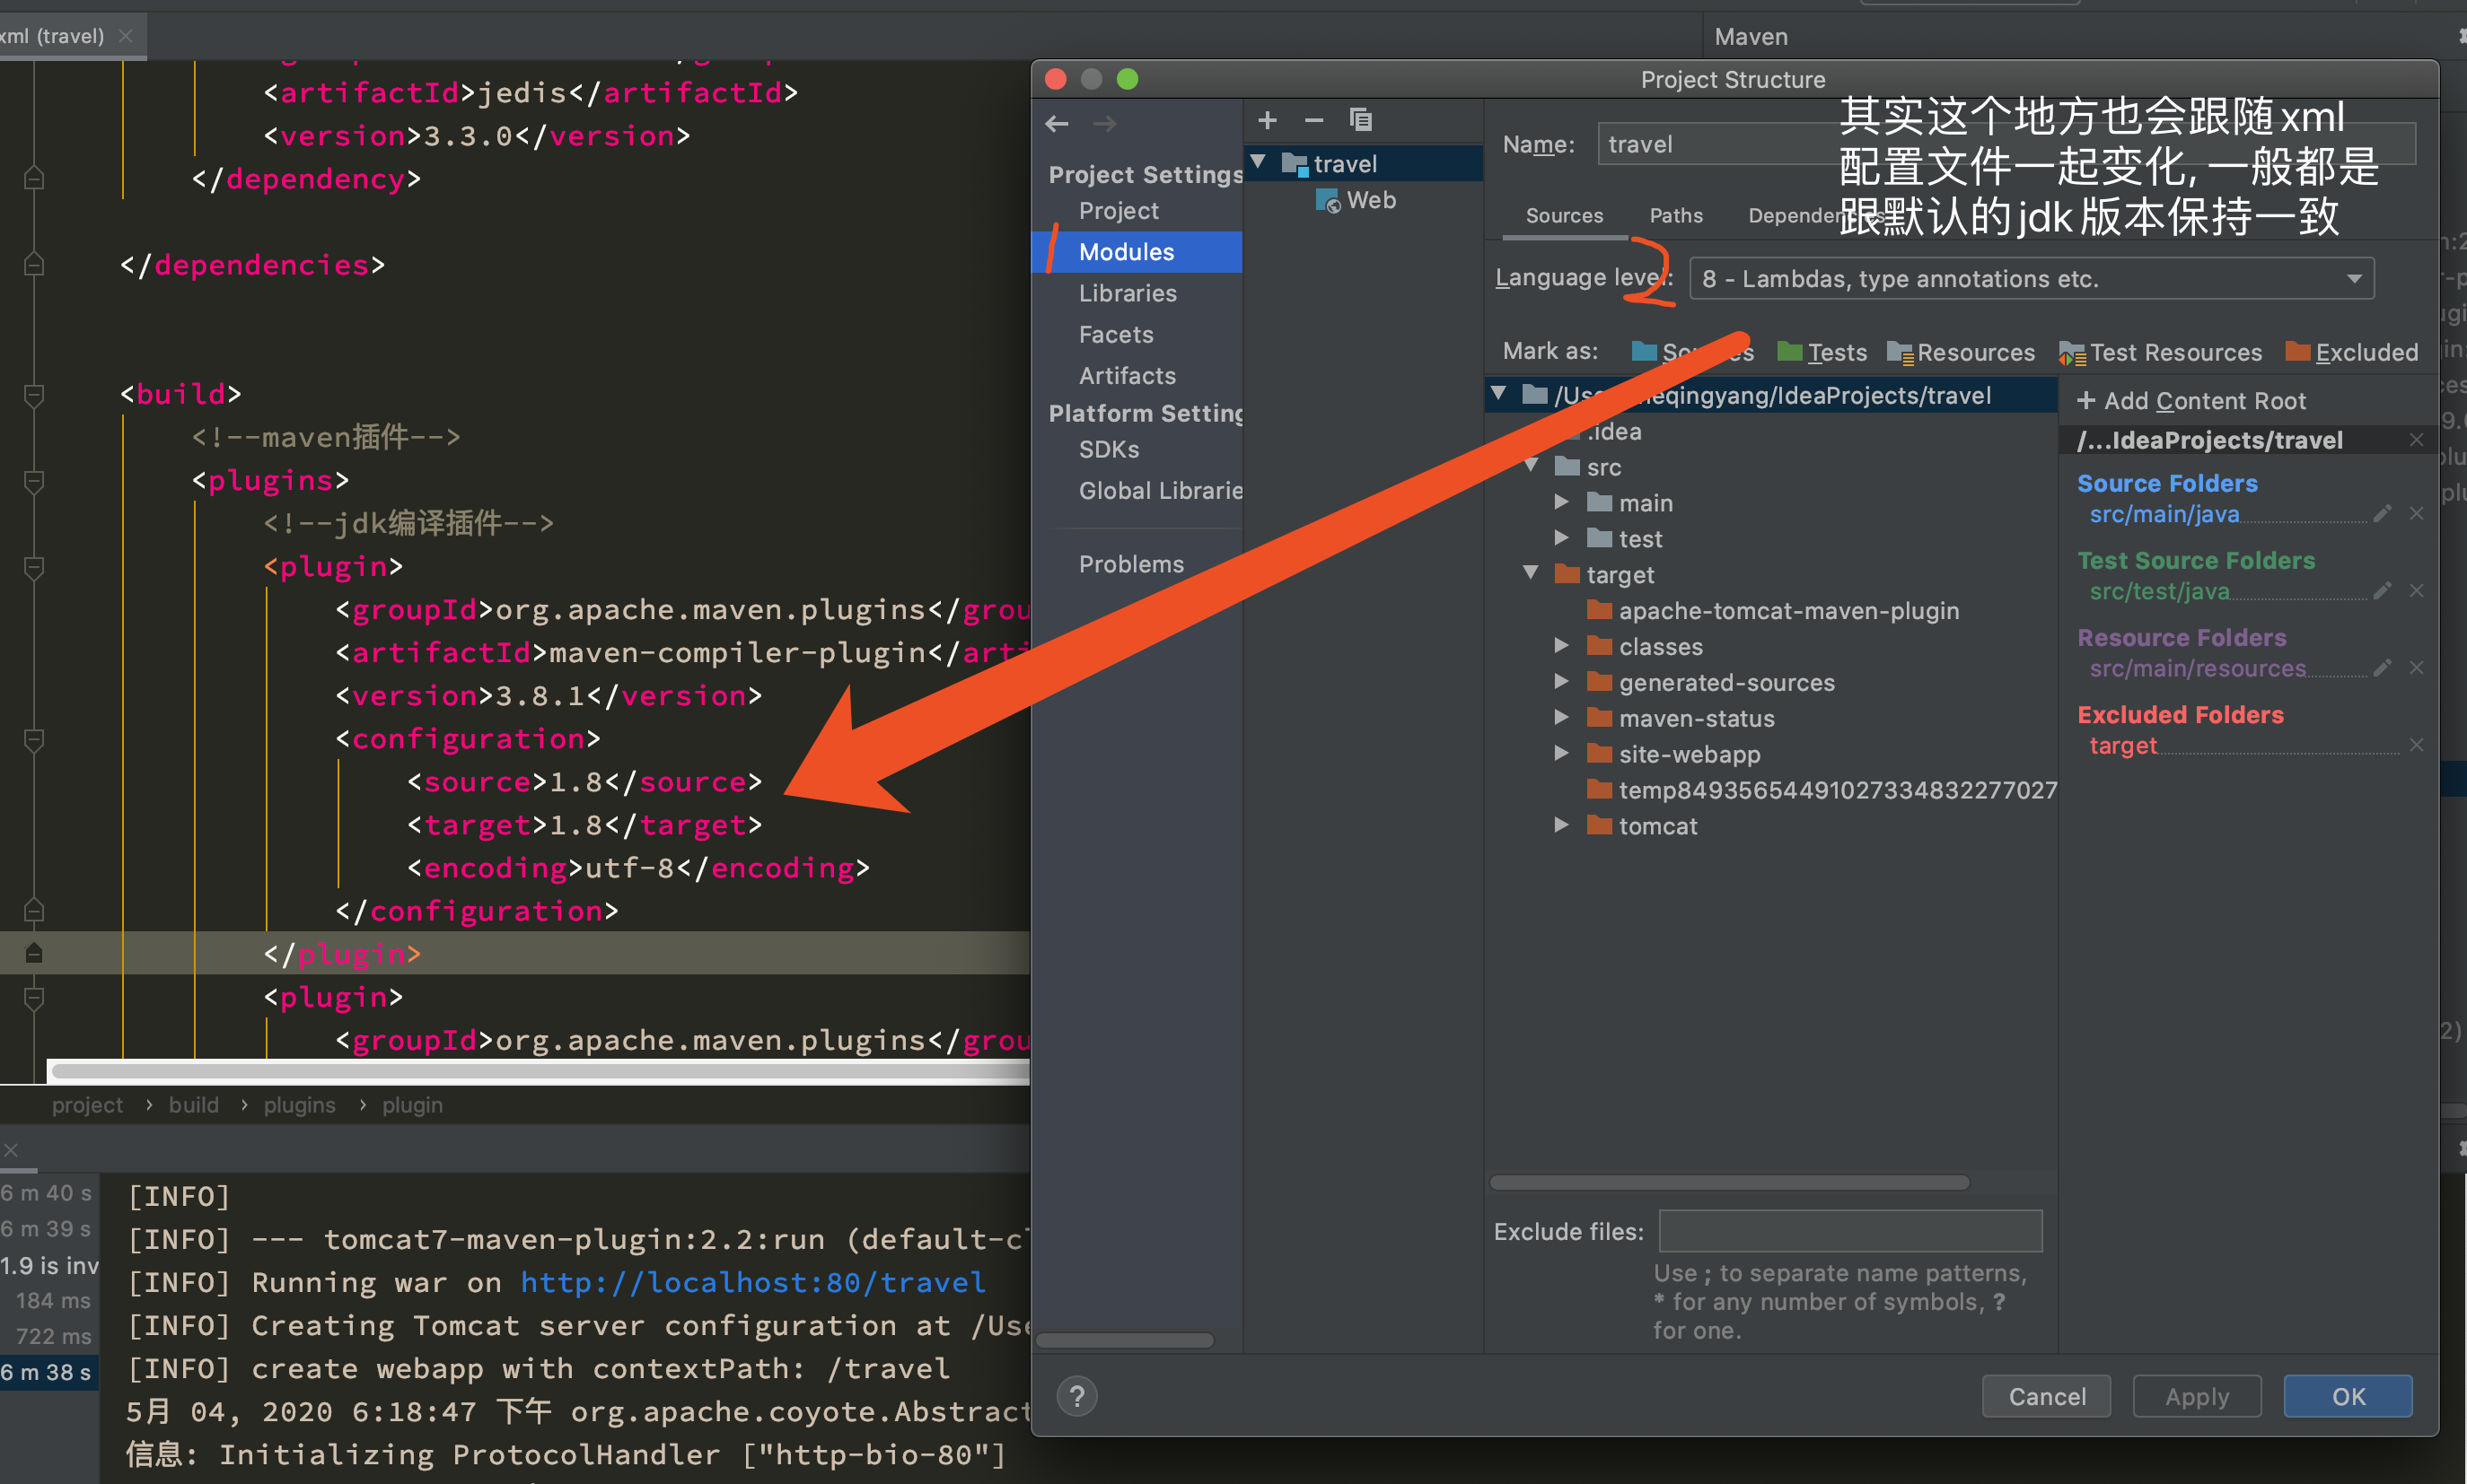Viewport: 2467px width, 1484px height.
Task: Collapse the target folder tree node
Action: [1531, 573]
